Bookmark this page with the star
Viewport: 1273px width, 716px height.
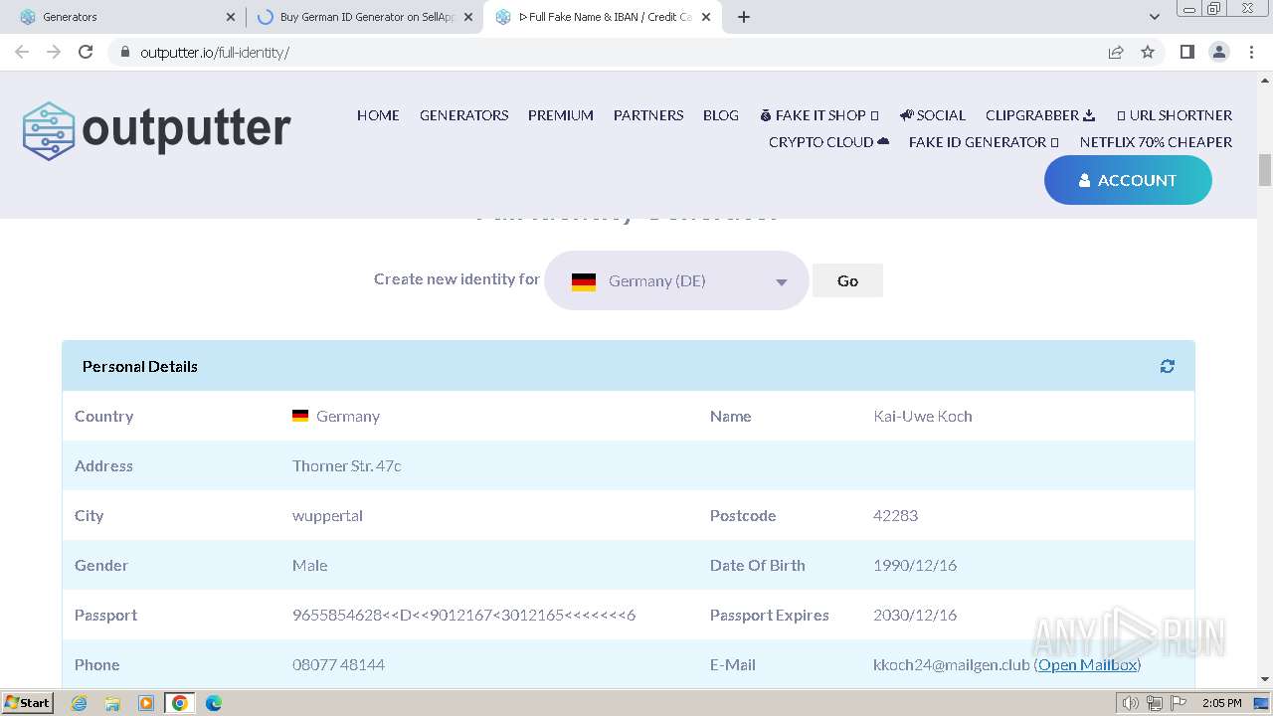tap(1148, 52)
